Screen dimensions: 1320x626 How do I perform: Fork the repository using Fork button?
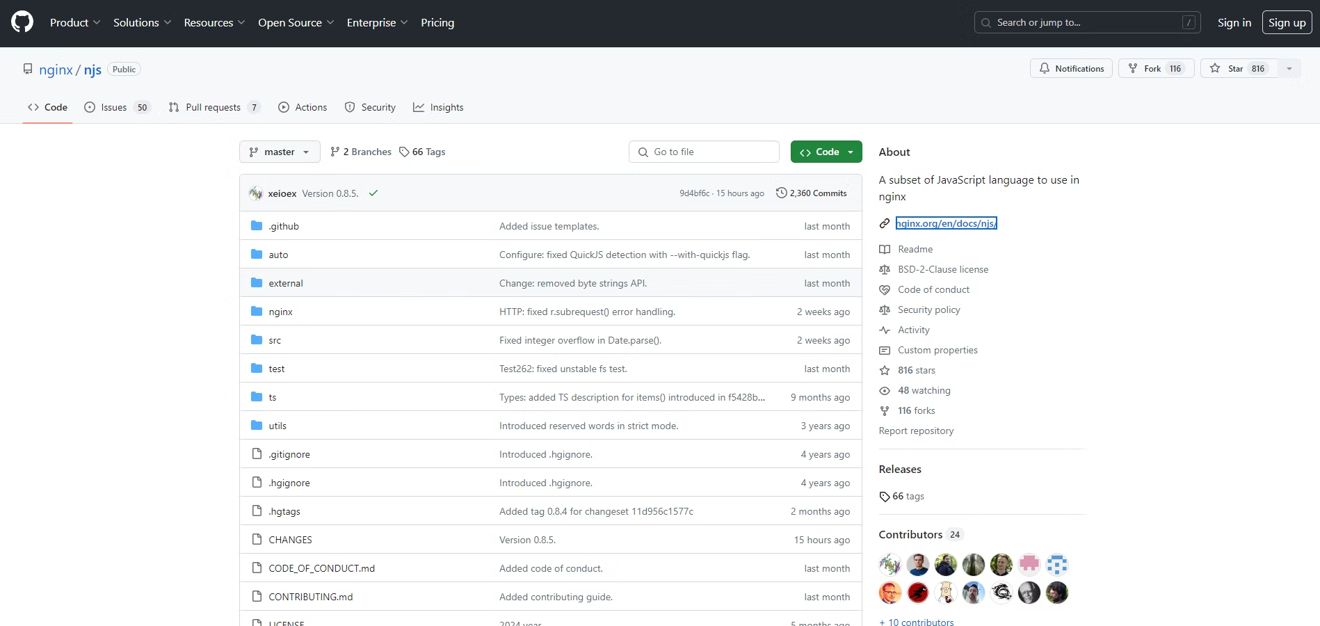pyautogui.click(x=1155, y=68)
